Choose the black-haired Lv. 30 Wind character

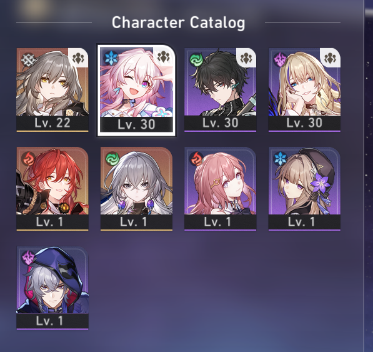(x=221, y=90)
